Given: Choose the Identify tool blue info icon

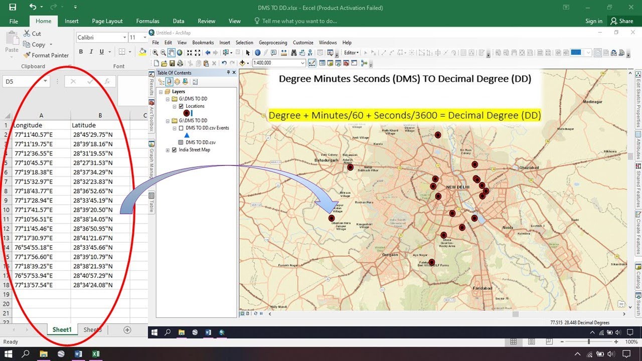Looking at the screenshot, I should [258, 53].
